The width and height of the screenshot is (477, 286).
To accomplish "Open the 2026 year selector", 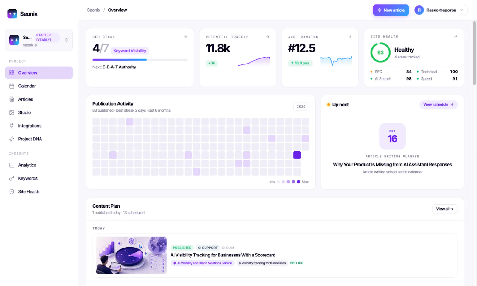I will pos(301,106).
